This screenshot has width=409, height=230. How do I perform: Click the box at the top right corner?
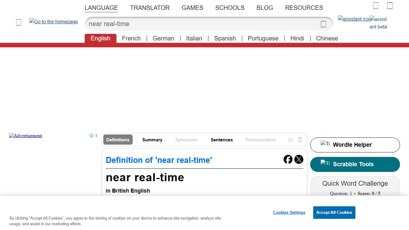point(390,5)
